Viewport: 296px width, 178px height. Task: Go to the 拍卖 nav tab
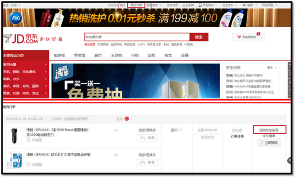coord(168,56)
